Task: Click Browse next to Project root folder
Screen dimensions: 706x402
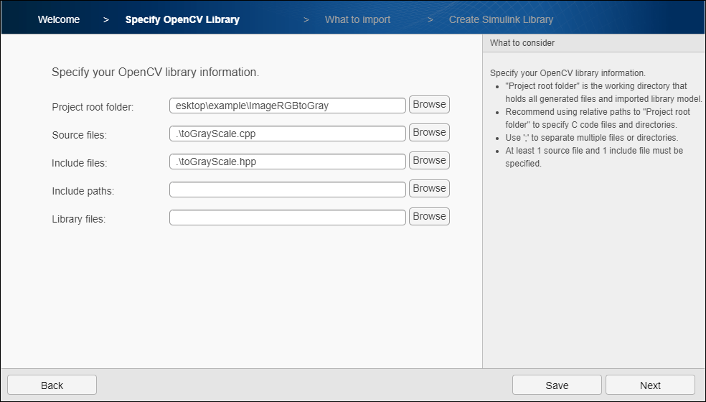Action: click(429, 105)
